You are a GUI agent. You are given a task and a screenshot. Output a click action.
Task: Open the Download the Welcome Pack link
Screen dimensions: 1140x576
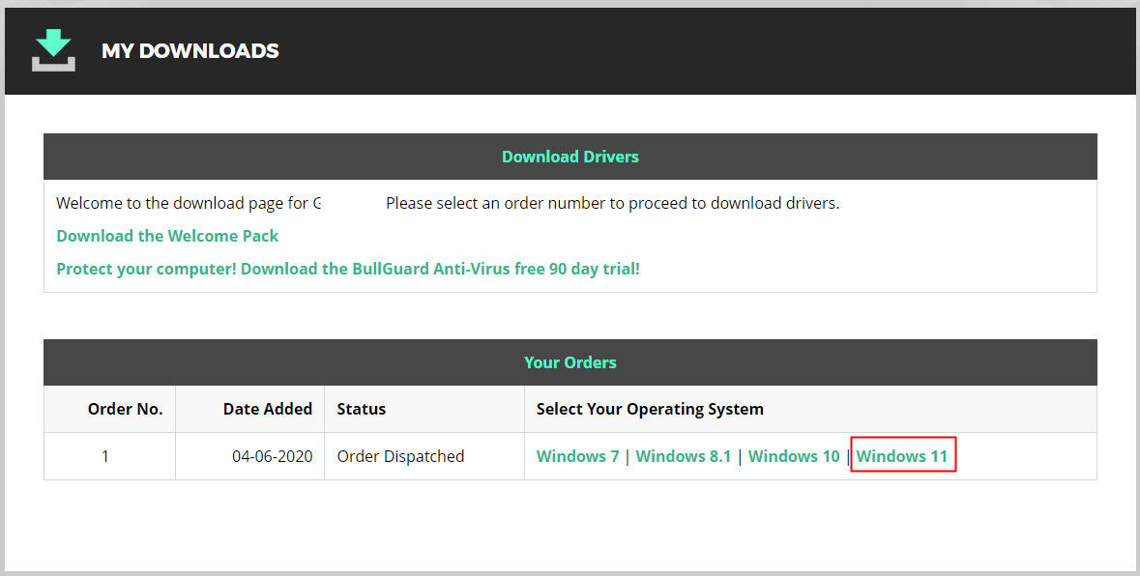(167, 236)
